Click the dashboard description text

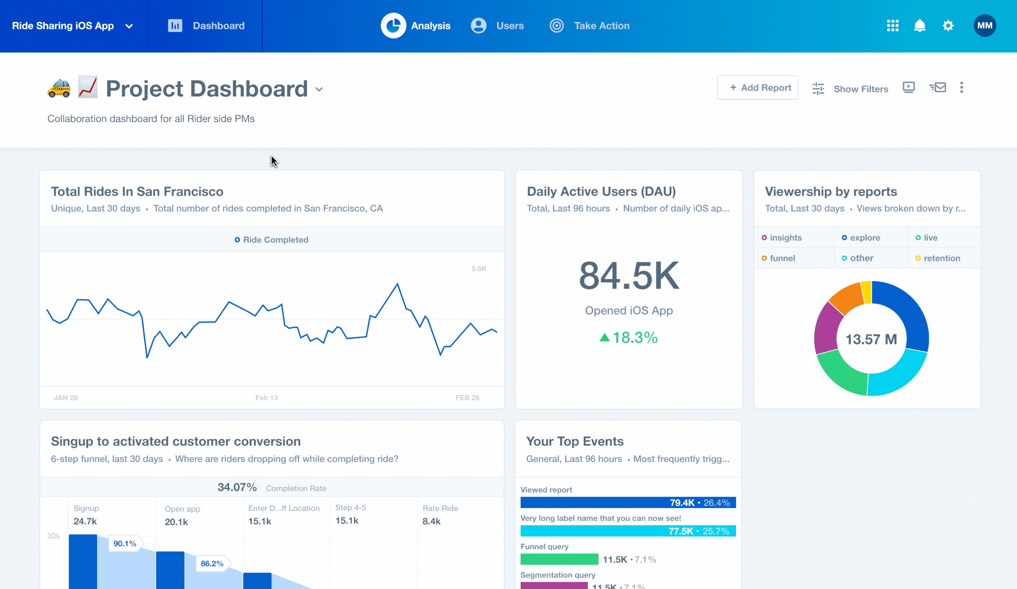coord(151,119)
